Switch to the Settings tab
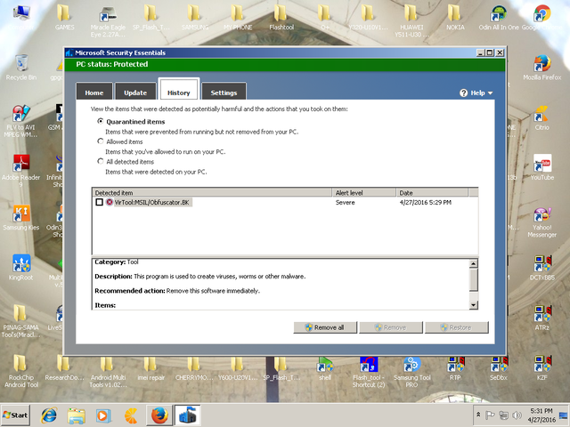 pos(224,93)
